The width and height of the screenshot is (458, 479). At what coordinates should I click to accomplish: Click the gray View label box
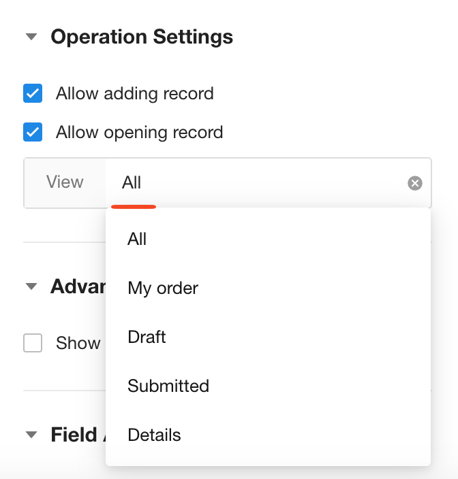tap(65, 182)
